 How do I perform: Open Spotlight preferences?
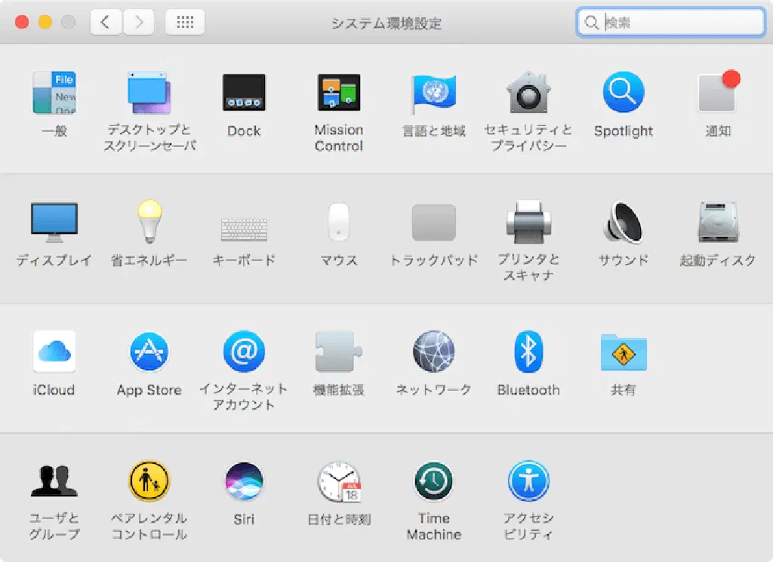tap(623, 94)
